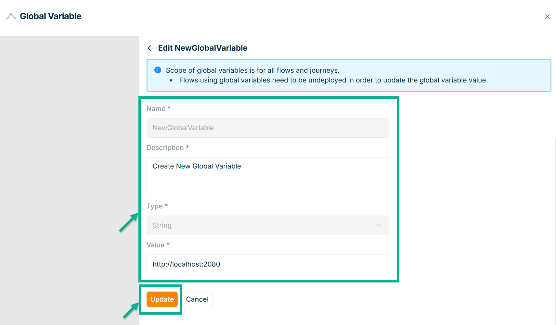Click the blue info icon
Screen dimensions: 556x325
(158, 70)
